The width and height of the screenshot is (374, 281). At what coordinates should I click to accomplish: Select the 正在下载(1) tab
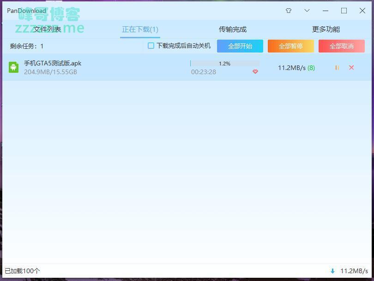click(x=140, y=29)
